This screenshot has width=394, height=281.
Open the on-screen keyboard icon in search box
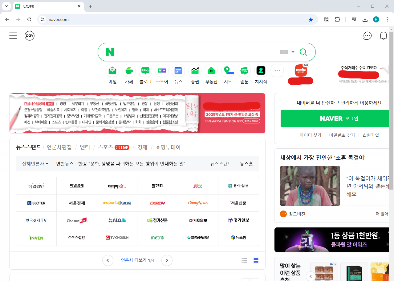tap(284, 52)
